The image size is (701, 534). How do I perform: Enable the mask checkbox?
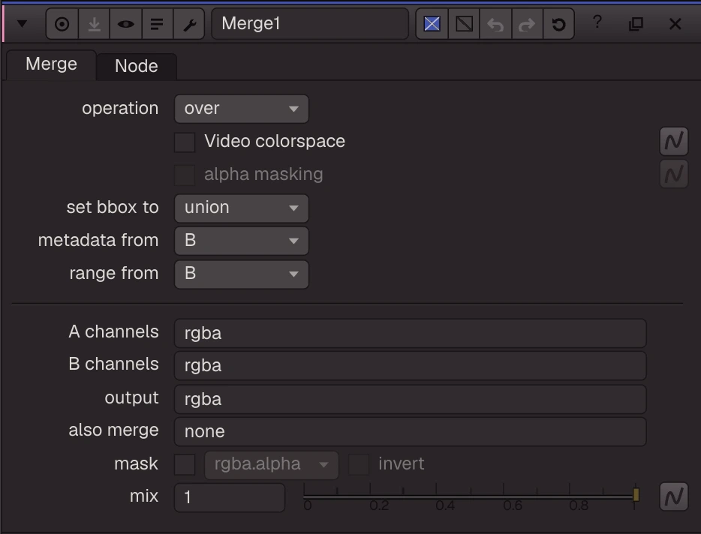185,464
